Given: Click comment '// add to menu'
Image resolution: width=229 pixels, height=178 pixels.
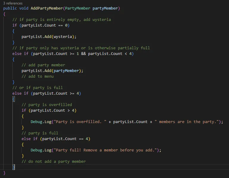Looking at the screenshot, I should click(x=38, y=76).
